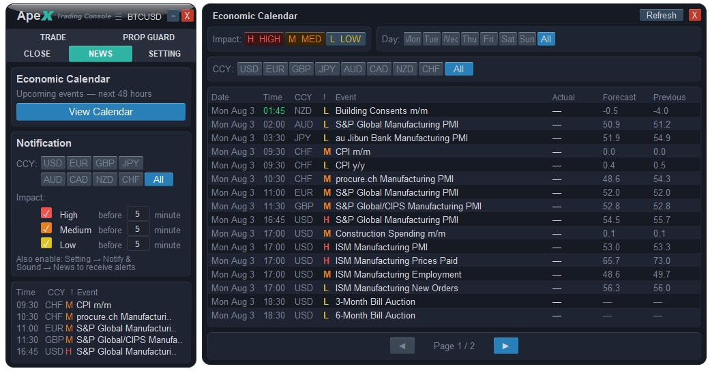Filter calendar by Wed day

click(451, 39)
